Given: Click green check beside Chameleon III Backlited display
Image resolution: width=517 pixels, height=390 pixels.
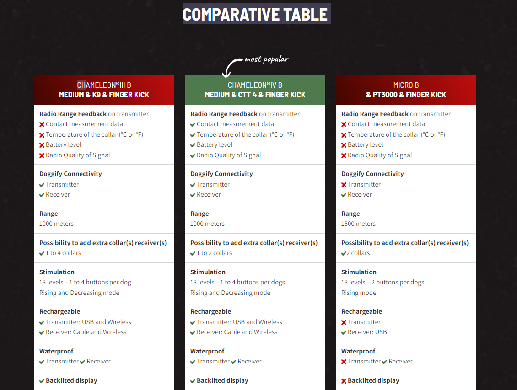Looking at the screenshot, I should 42,381.
